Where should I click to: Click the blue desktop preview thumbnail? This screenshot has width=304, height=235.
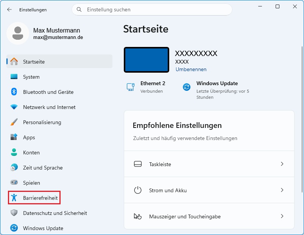click(147, 60)
